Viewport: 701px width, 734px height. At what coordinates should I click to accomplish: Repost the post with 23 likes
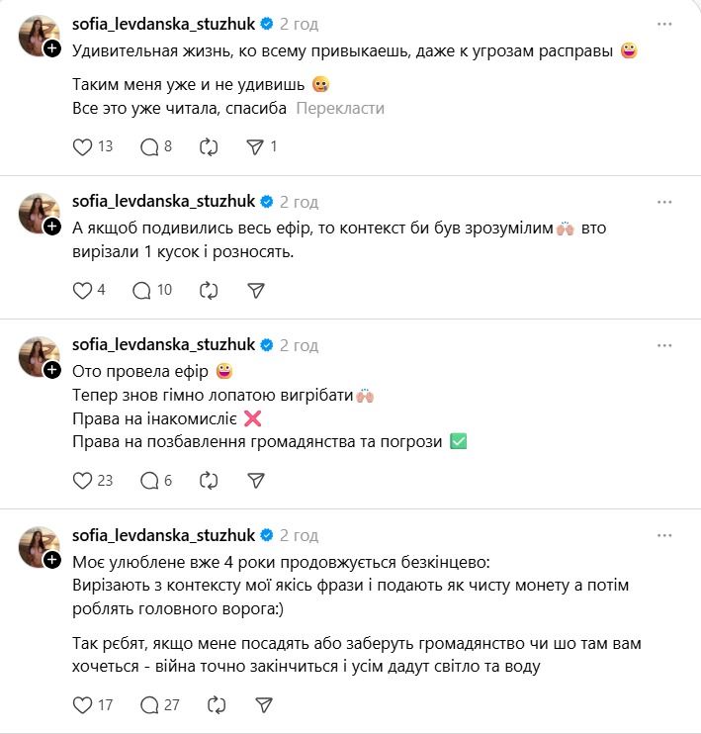click(208, 480)
